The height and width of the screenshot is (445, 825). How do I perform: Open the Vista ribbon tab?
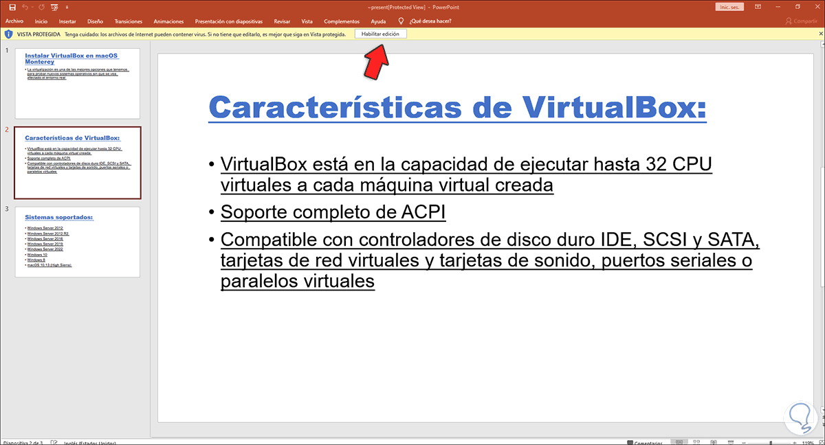pyautogui.click(x=307, y=21)
